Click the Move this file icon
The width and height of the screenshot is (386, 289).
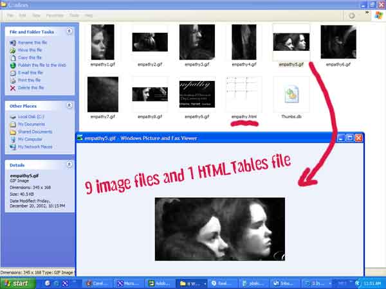[13, 50]
